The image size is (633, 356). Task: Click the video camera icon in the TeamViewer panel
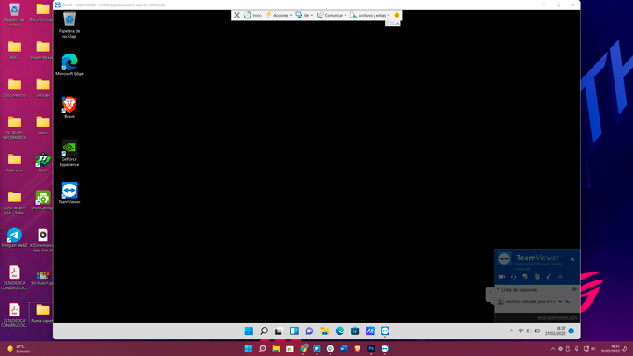point(502,277)
